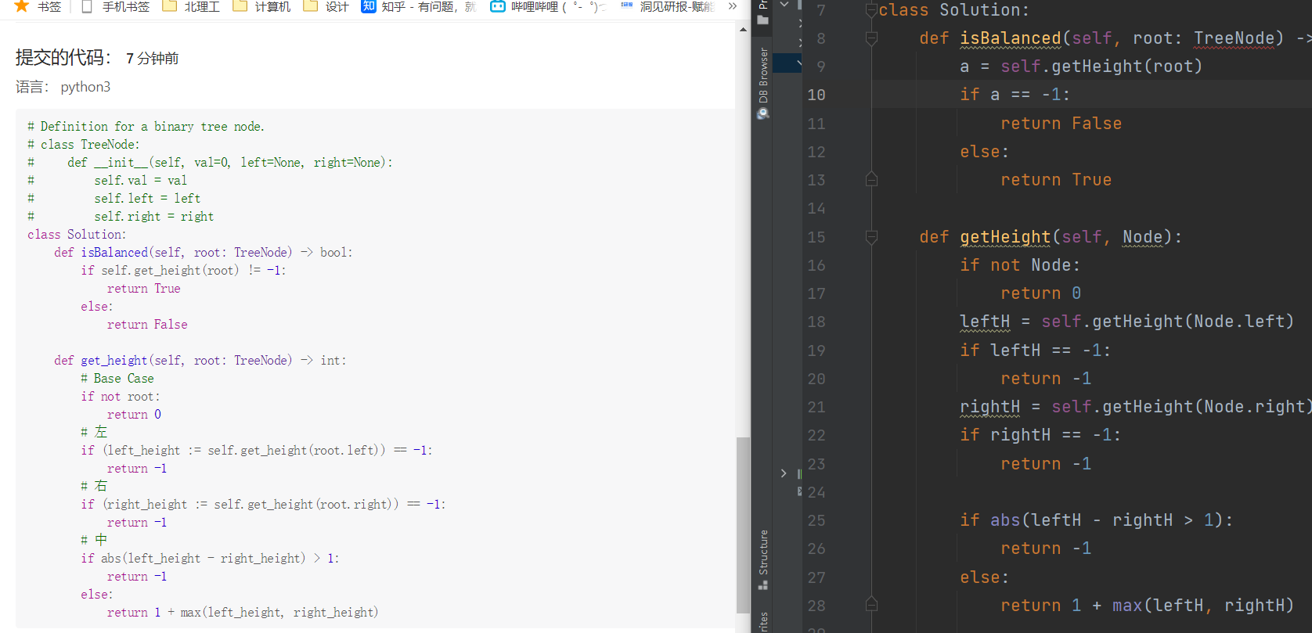This screenshot has width=1312, height=633.
Task: Click 'abs' call on line 25
Action: (1005, 520)
